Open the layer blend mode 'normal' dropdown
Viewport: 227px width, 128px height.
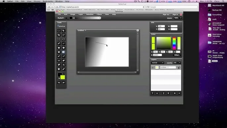[x=158, y=63]
